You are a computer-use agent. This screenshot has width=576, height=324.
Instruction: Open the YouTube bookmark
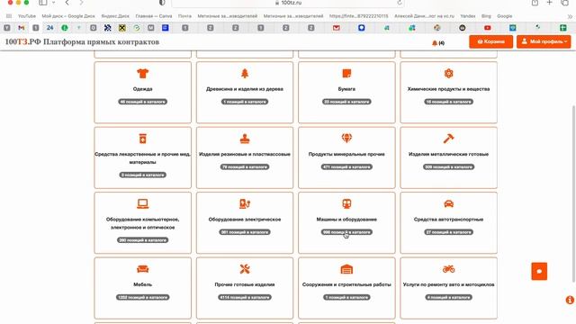point(27,16)
